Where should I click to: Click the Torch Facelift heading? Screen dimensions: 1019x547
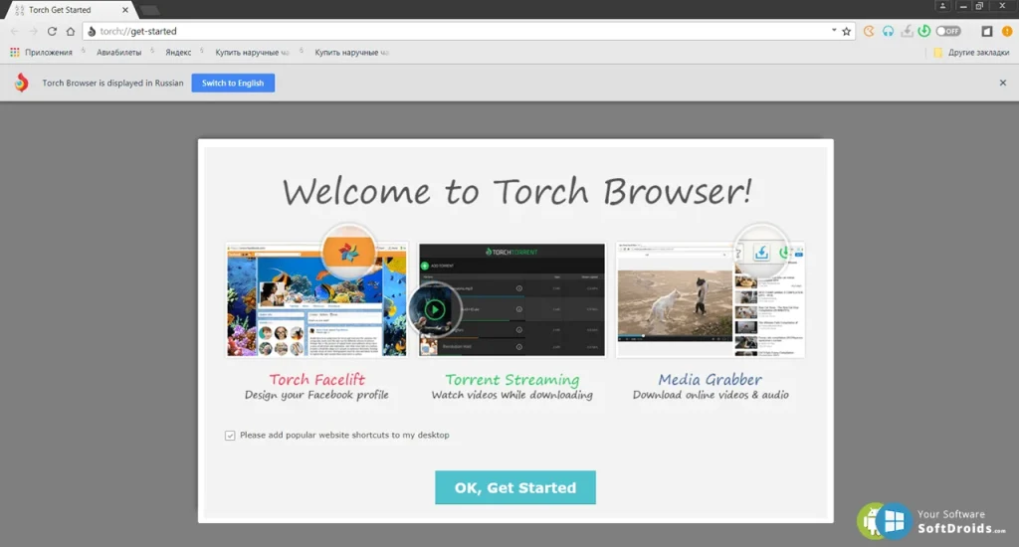[317, 379]
